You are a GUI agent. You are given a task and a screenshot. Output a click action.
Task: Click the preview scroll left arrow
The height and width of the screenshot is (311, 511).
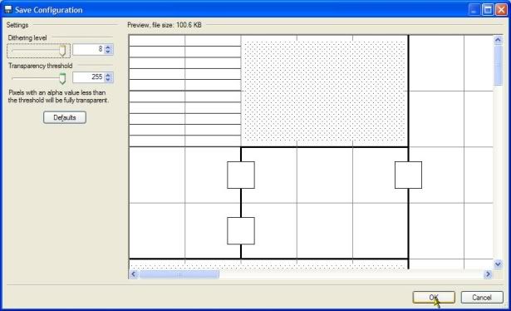click(133, 274)
